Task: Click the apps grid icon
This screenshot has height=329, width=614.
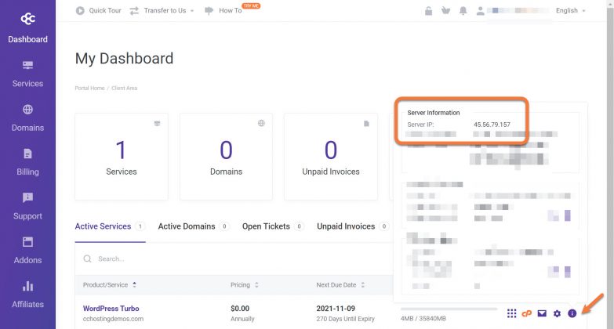Action: coord(512,313)
